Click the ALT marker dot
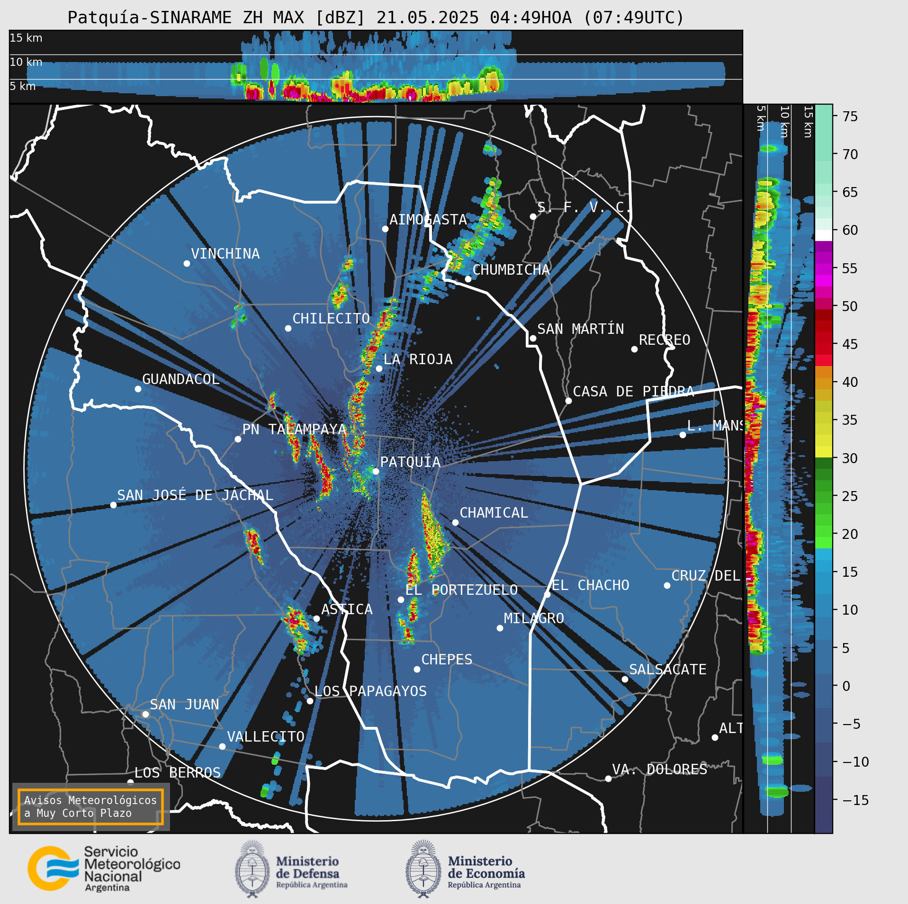 715,737
